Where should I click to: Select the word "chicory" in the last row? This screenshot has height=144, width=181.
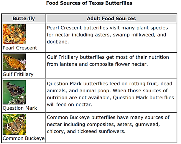(57, 130)
